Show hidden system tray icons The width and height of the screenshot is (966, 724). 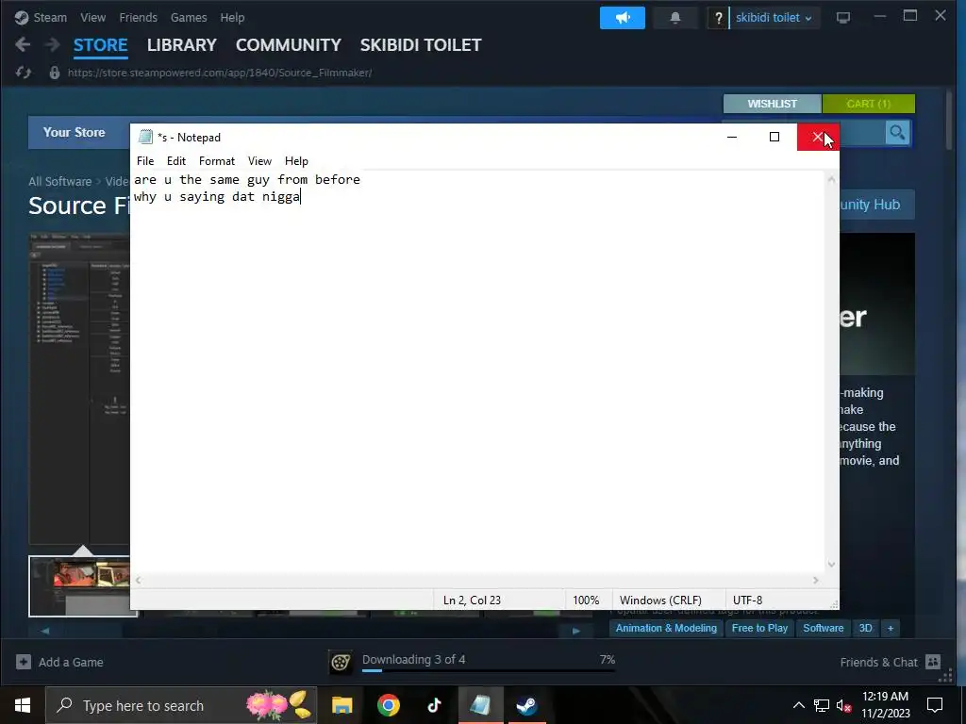click(x=798, y=705)
